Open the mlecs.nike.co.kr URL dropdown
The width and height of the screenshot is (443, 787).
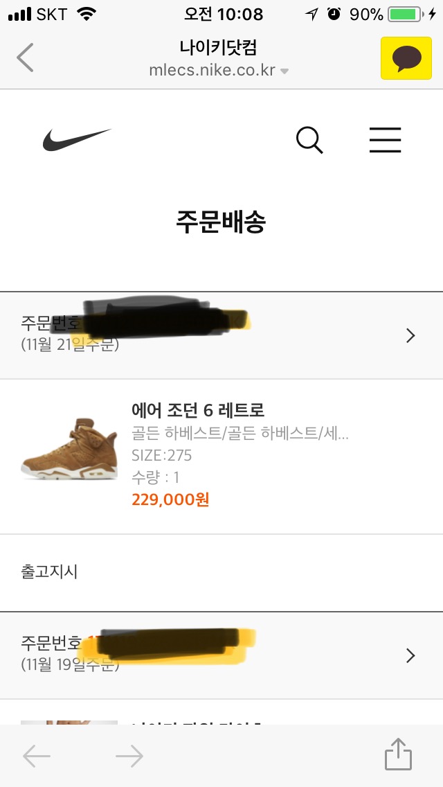point(284,71)
